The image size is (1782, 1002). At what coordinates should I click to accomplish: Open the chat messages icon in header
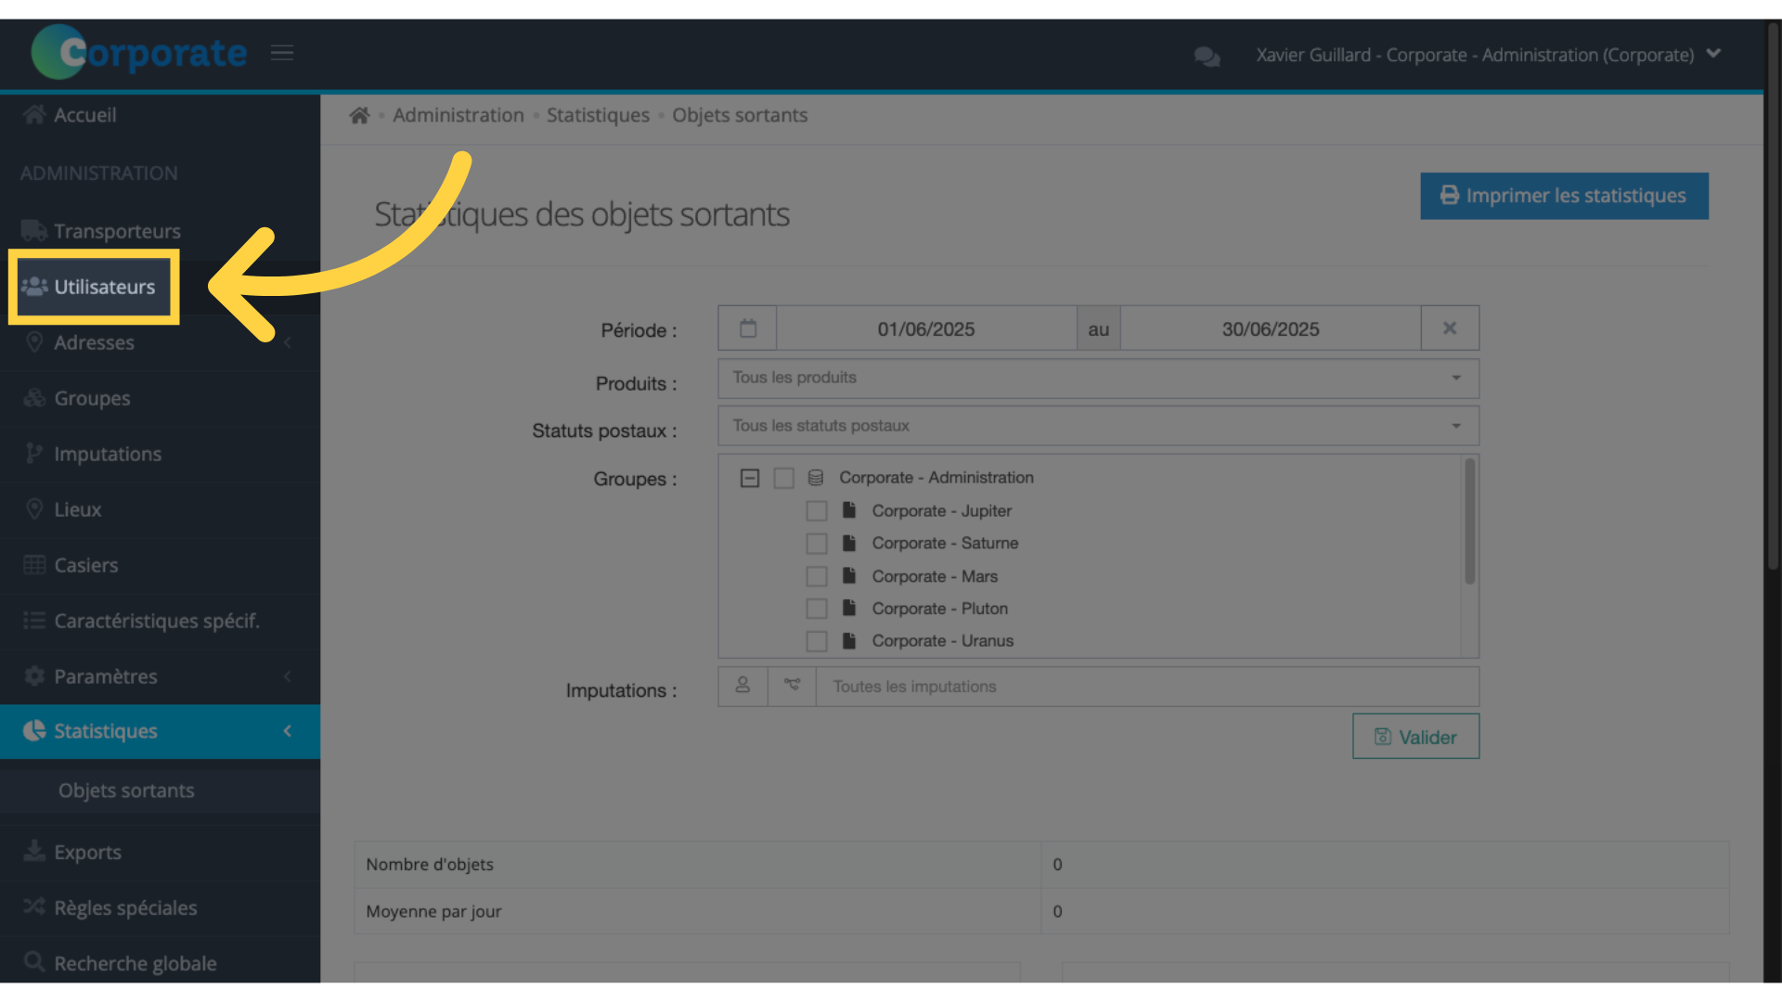pos(1207,57)
